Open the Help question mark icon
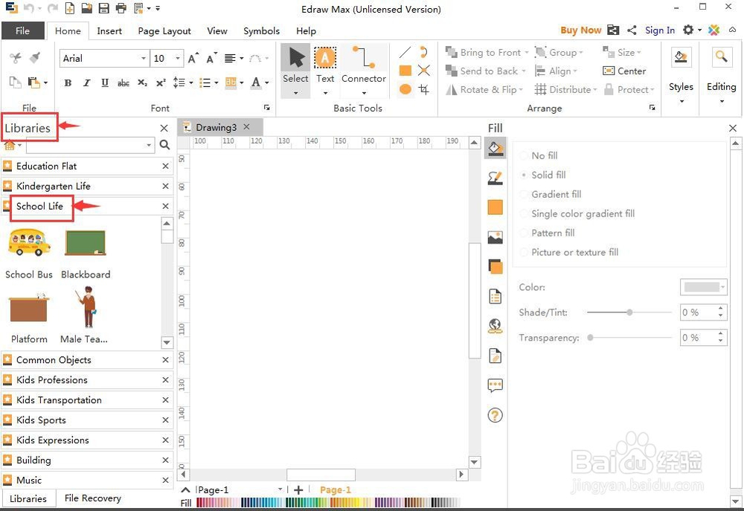Image resolution: width=744 pixels, height=511 pixels. [x=496, y=415]
